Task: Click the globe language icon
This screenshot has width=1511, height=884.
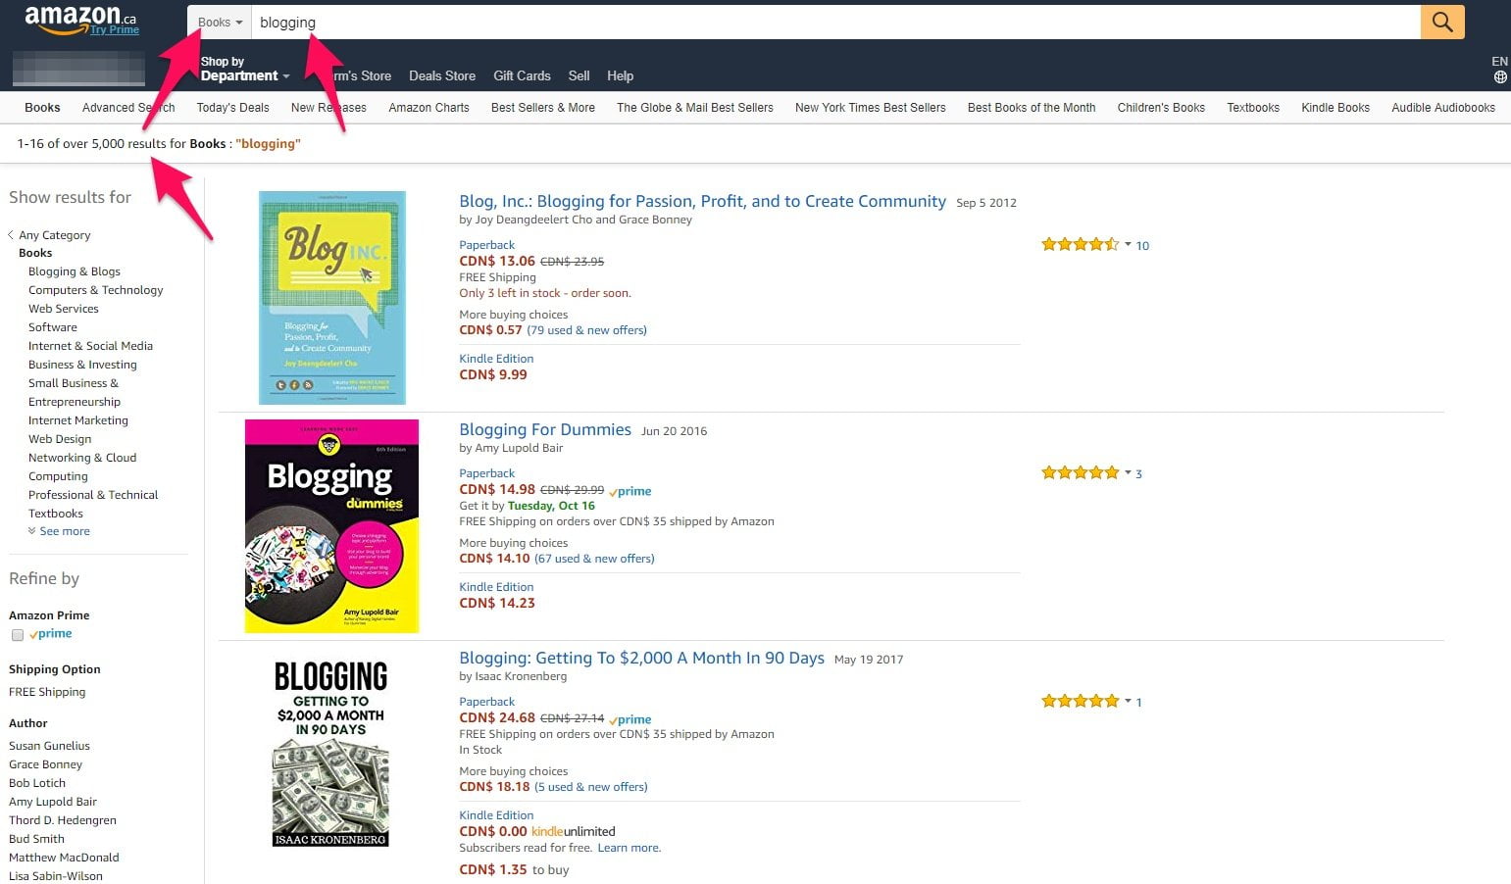Action: [1500, 76]
